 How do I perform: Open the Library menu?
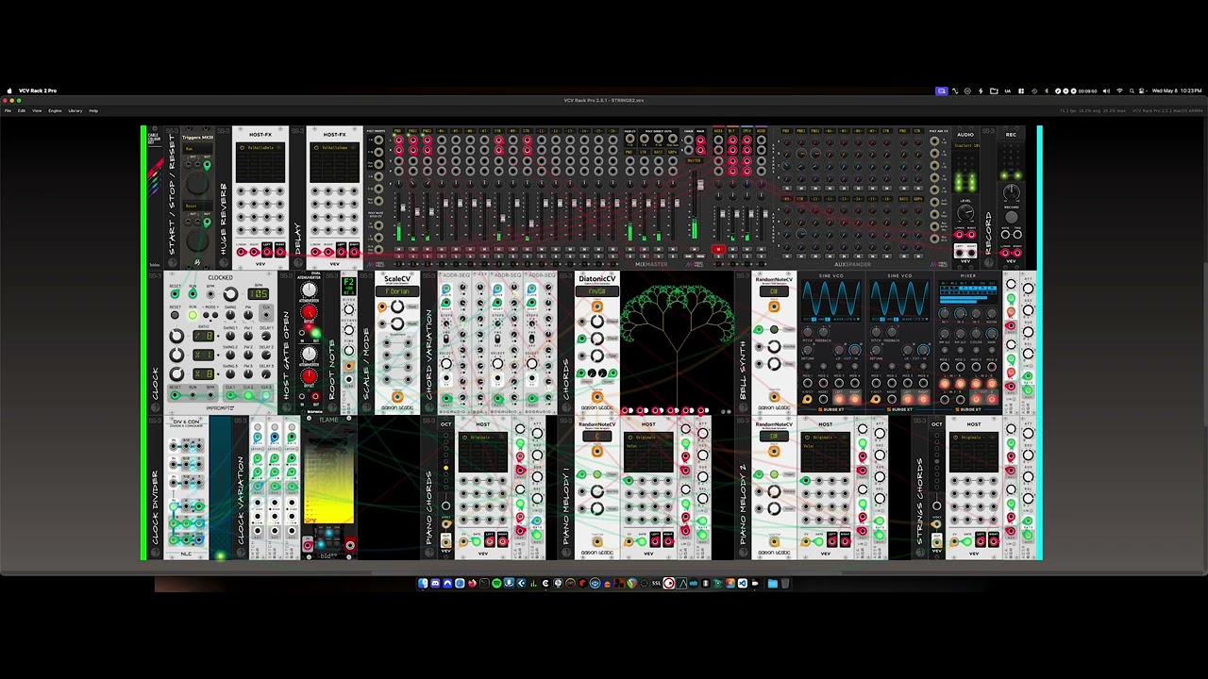point(75,110)
